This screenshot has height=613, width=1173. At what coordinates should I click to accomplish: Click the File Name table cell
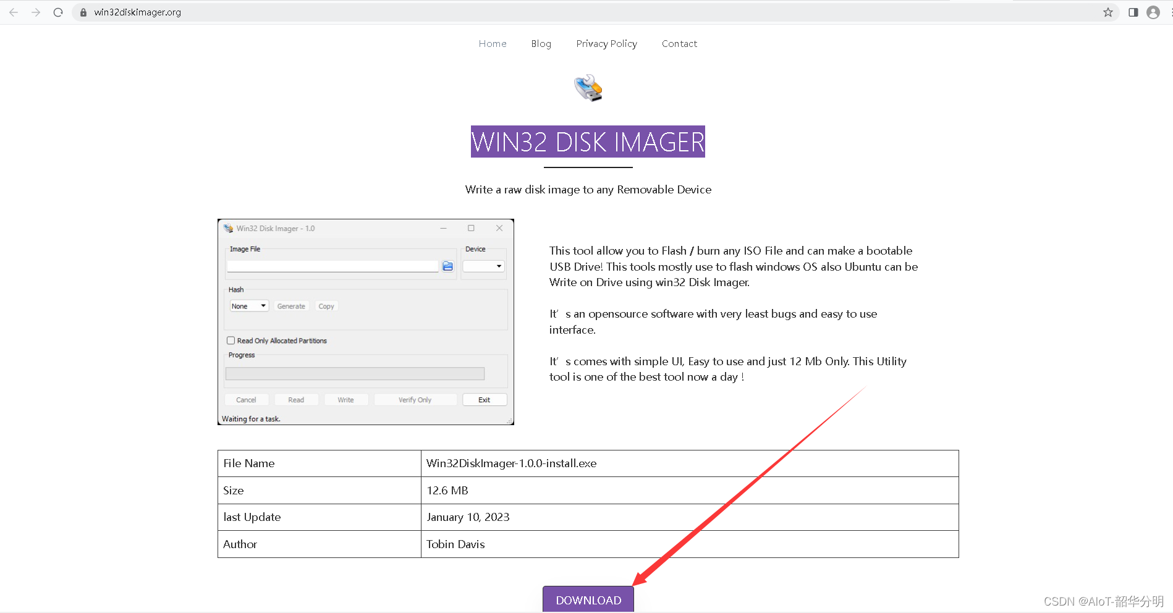pos(320,463)
